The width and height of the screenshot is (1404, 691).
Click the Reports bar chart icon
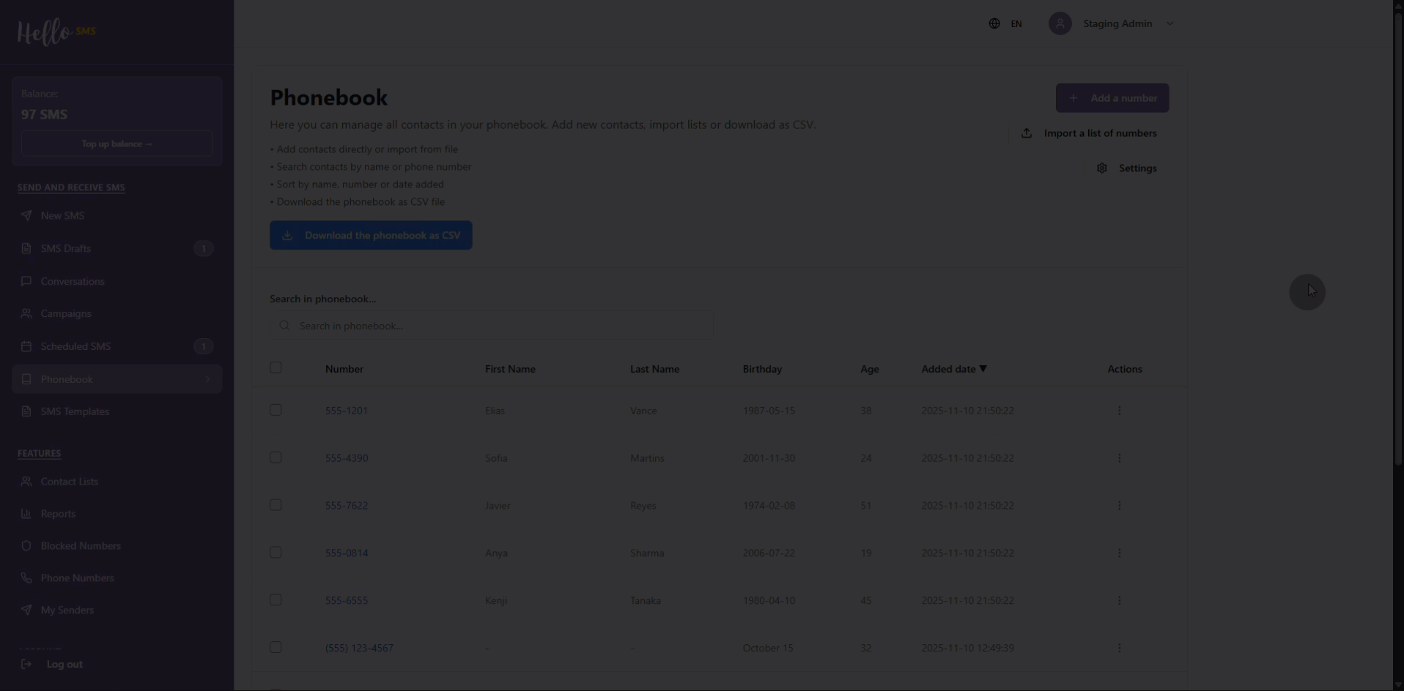click(x=26, y=514)
